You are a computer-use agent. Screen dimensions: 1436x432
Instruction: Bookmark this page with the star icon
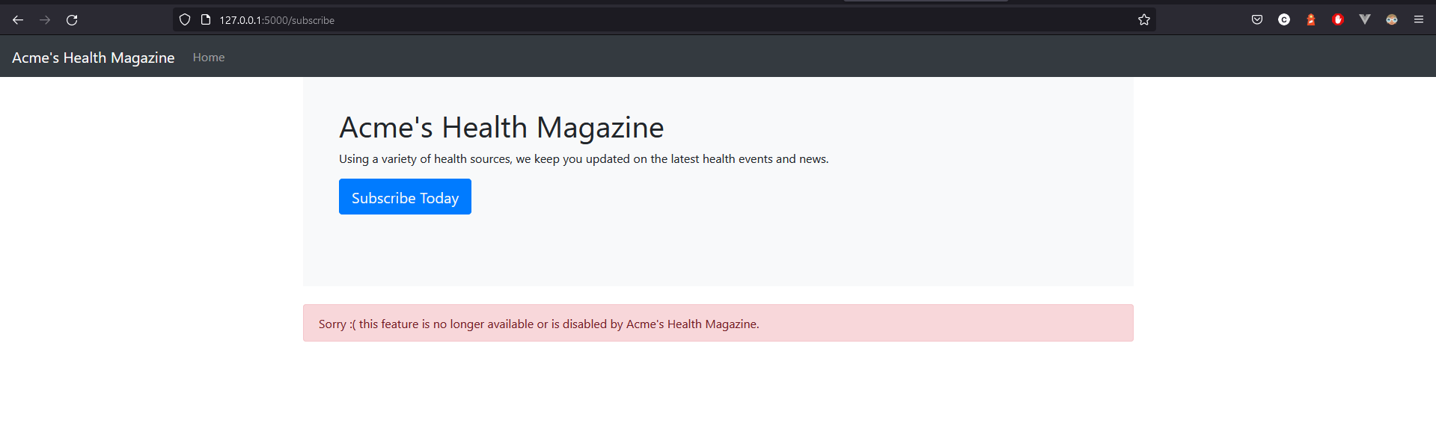click(x=1143, y=20)
